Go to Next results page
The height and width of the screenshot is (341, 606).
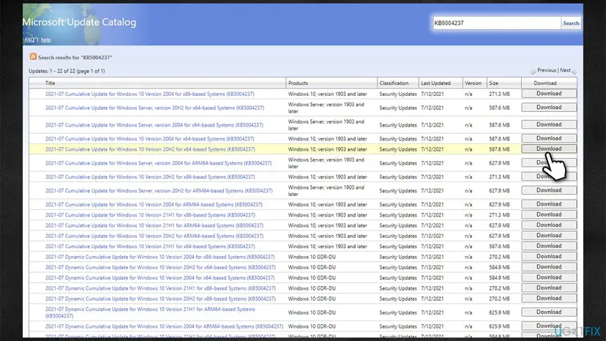(566, 70)
